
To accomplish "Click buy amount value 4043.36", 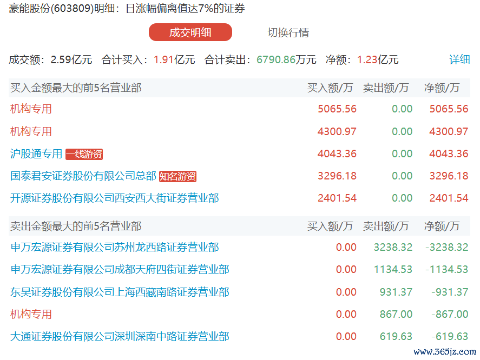I will tap(337, 154).
